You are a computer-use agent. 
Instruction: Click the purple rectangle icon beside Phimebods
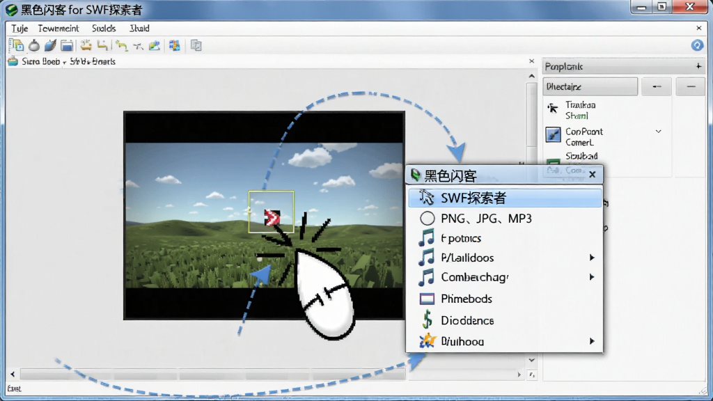pyautogui.click(x=427, y=299)
